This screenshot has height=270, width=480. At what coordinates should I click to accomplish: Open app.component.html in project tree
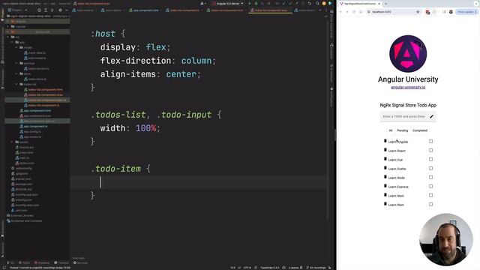click(x=37, y=110)
